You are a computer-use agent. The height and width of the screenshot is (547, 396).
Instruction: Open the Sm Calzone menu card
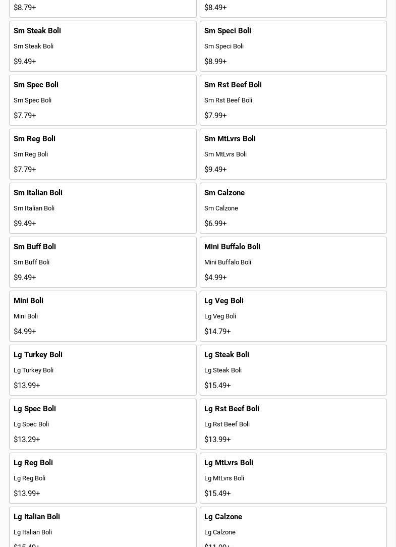[x=293, y=208]
